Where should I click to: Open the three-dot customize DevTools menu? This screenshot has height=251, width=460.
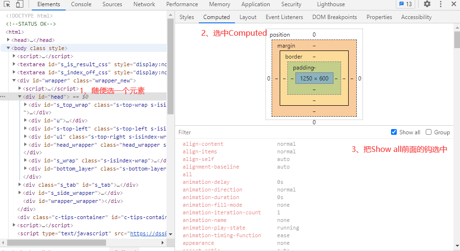point(440,4)
